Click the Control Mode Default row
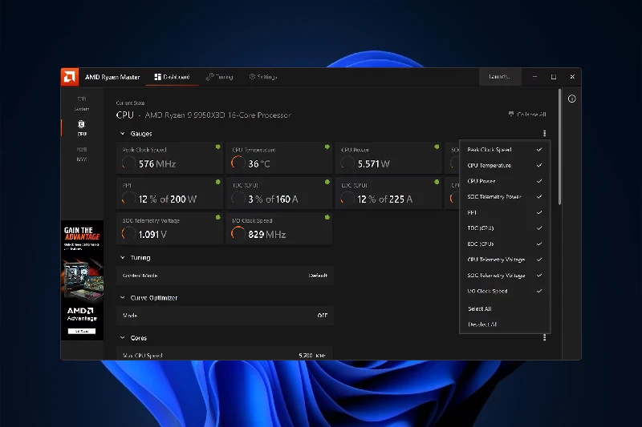The image size is (642, 427). 225,276
